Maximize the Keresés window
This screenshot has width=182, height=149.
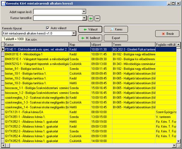pos(173,4)
